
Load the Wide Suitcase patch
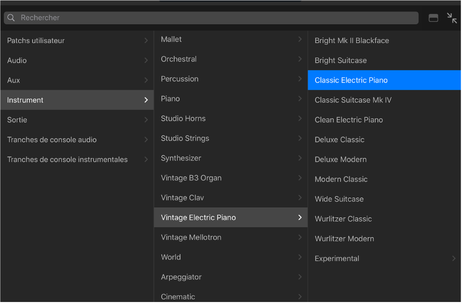(x=384, y=199)
